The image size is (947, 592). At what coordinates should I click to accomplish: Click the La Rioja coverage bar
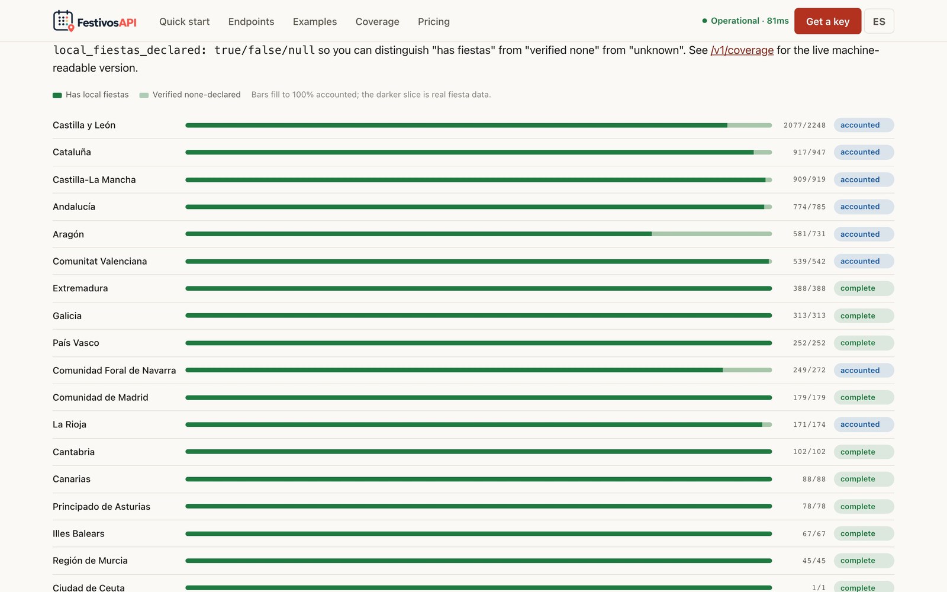click(x=478, y=424)
